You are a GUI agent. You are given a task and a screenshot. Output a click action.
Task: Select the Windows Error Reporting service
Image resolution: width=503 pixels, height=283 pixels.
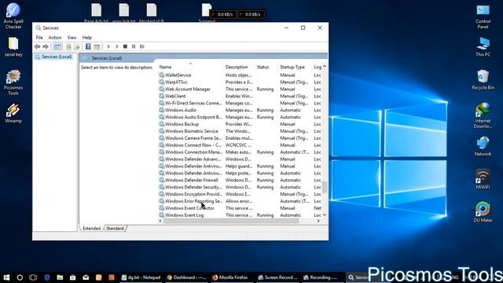point(240,201)
